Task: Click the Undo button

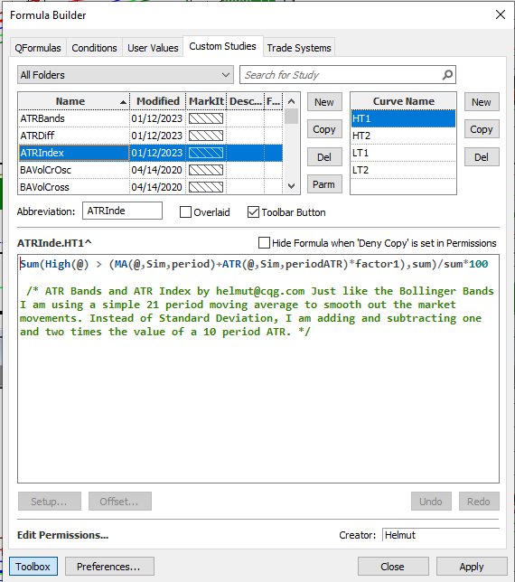Action: (x=431, y=502)
